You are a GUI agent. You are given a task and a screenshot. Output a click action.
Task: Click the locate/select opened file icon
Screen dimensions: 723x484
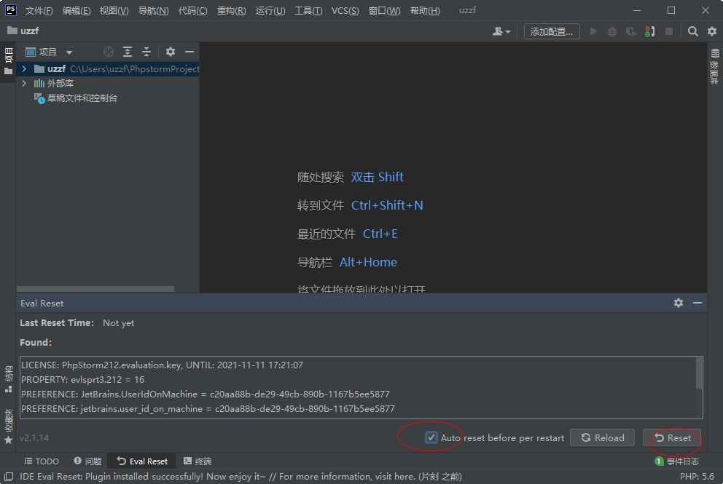tap(109, 52)
